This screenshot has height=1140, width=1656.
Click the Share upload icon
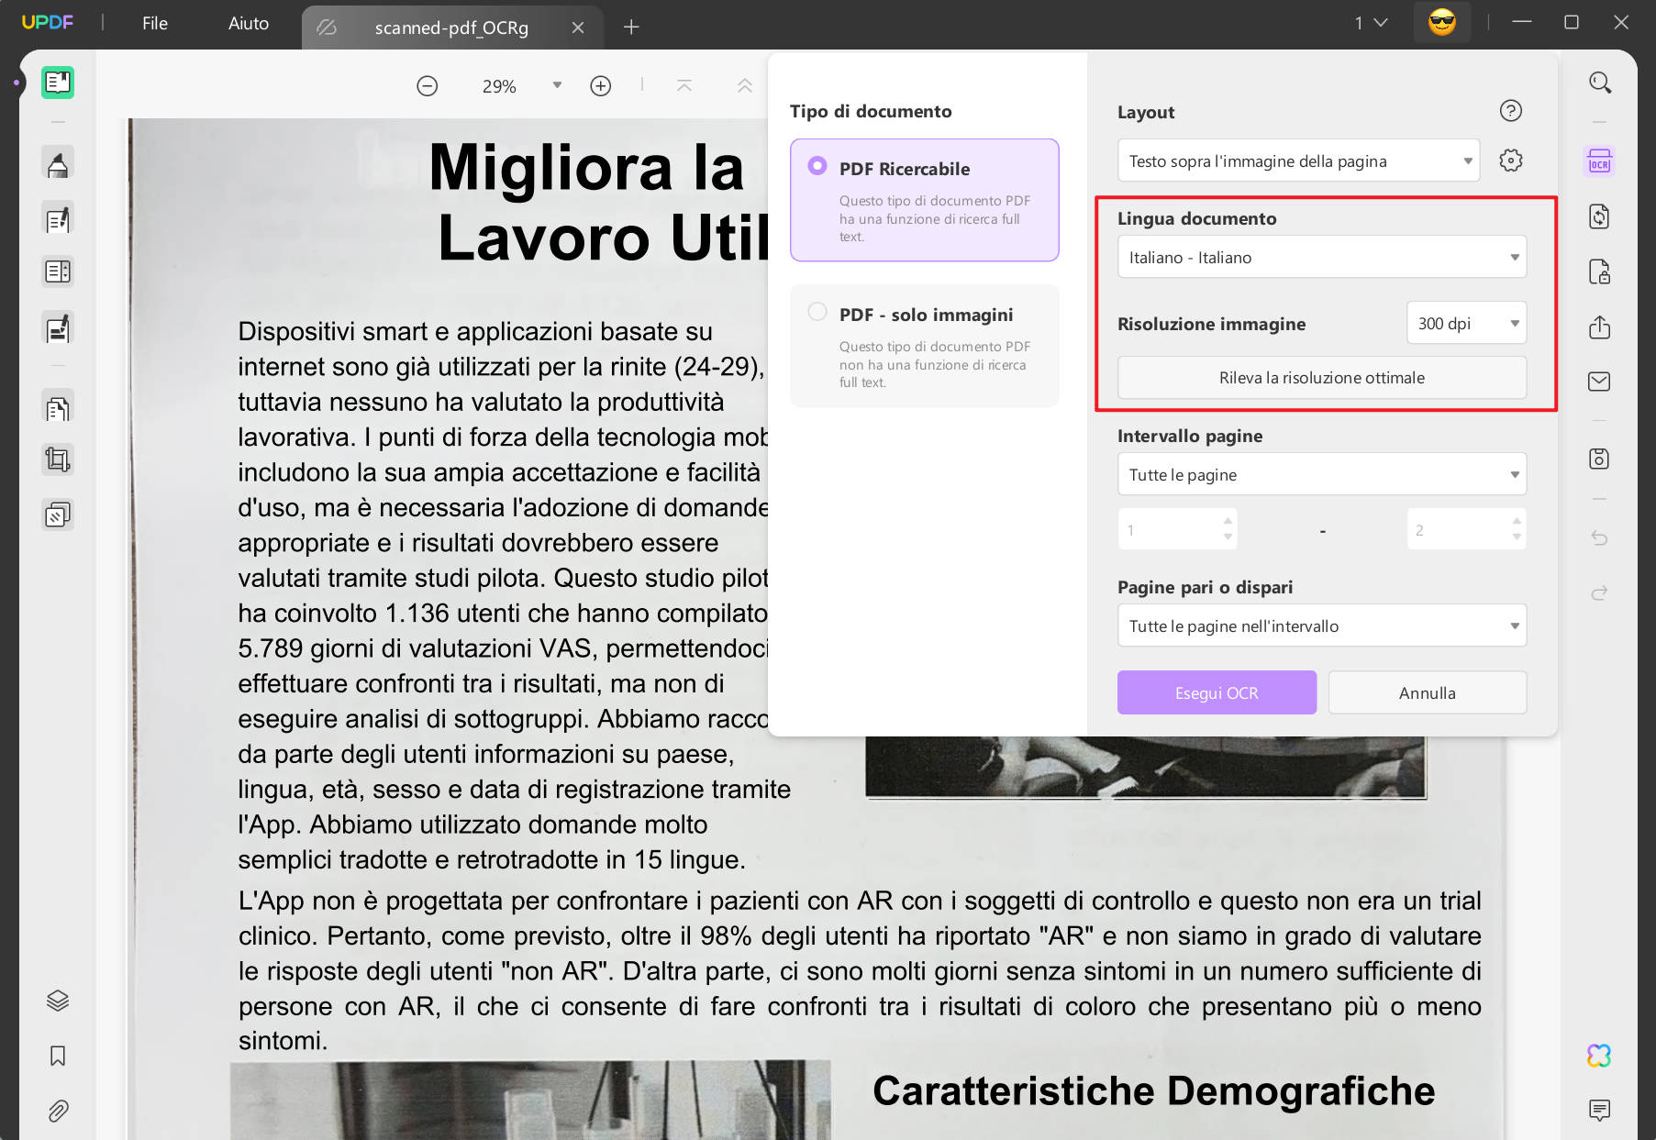click(1600, 327)
